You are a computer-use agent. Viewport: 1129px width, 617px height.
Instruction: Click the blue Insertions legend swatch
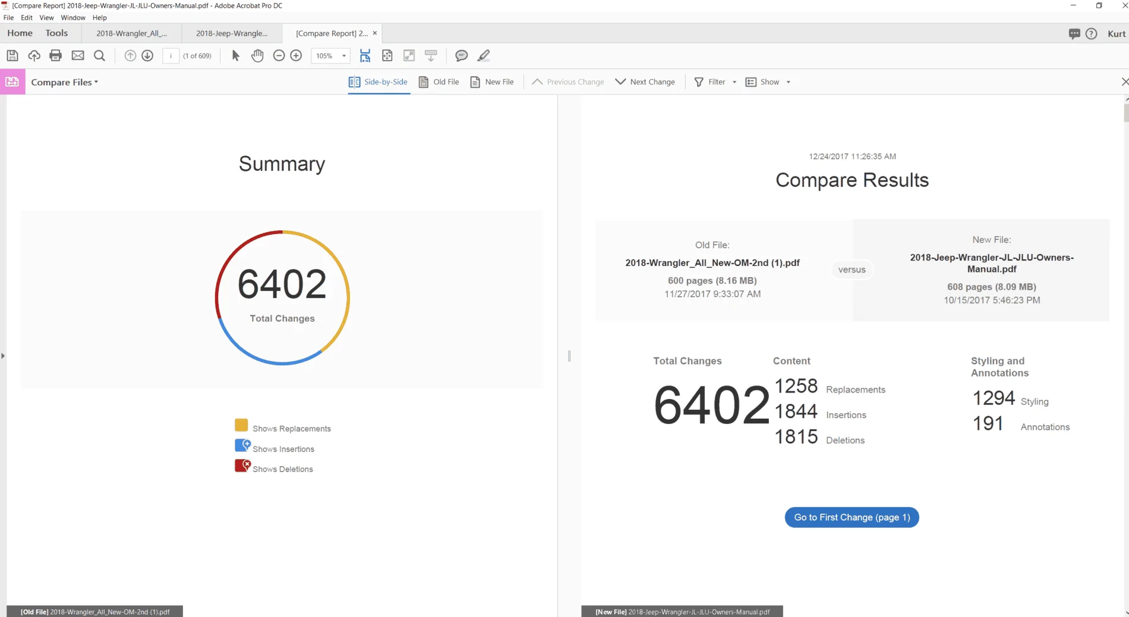pyautogui.click(x=242, y=445)
